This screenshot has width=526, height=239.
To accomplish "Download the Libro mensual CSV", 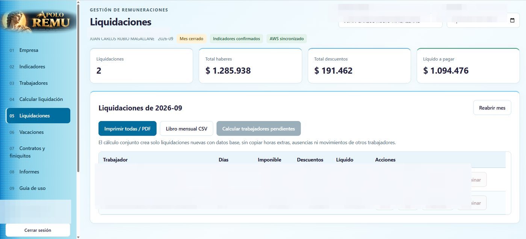I will (x=186, y=129).
